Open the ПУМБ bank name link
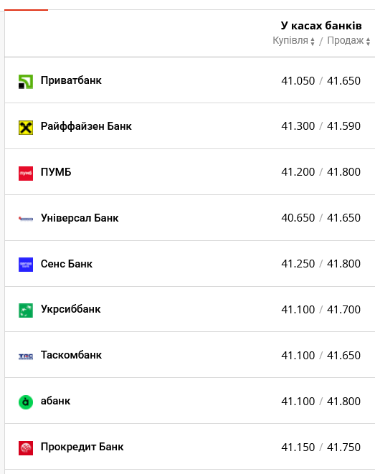375x474 pixels. 56,172
